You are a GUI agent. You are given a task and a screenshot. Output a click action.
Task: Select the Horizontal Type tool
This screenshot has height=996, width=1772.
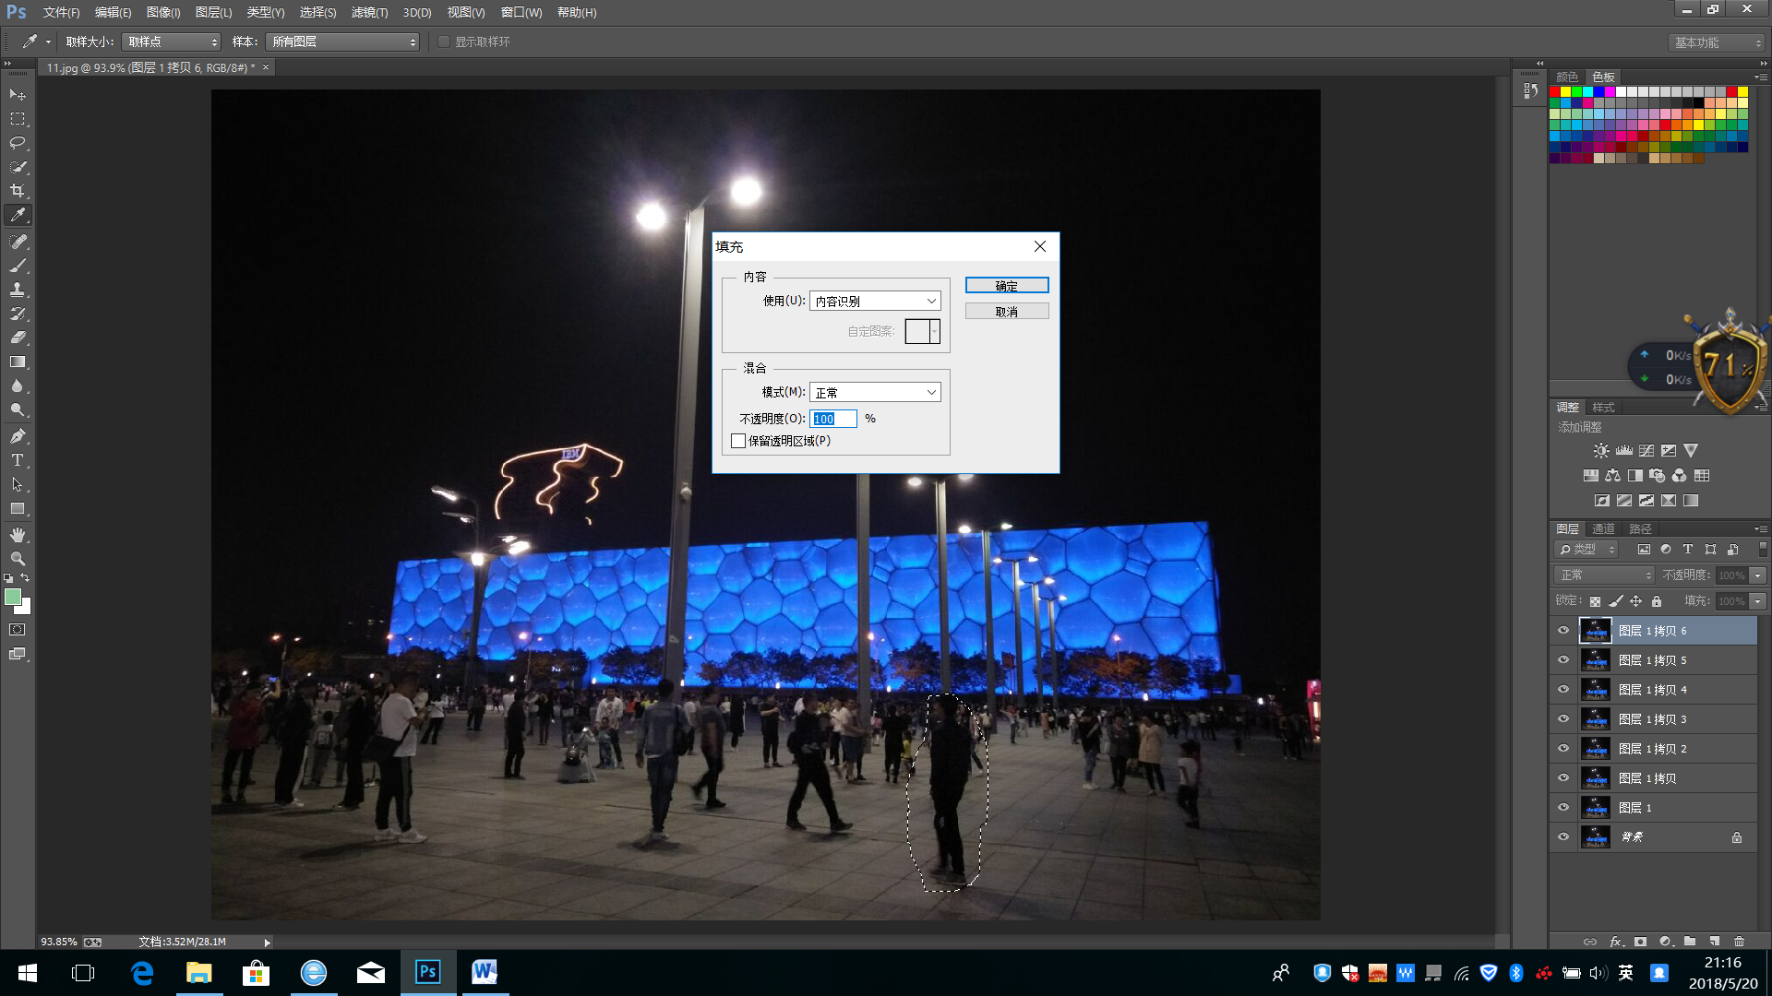18,460
